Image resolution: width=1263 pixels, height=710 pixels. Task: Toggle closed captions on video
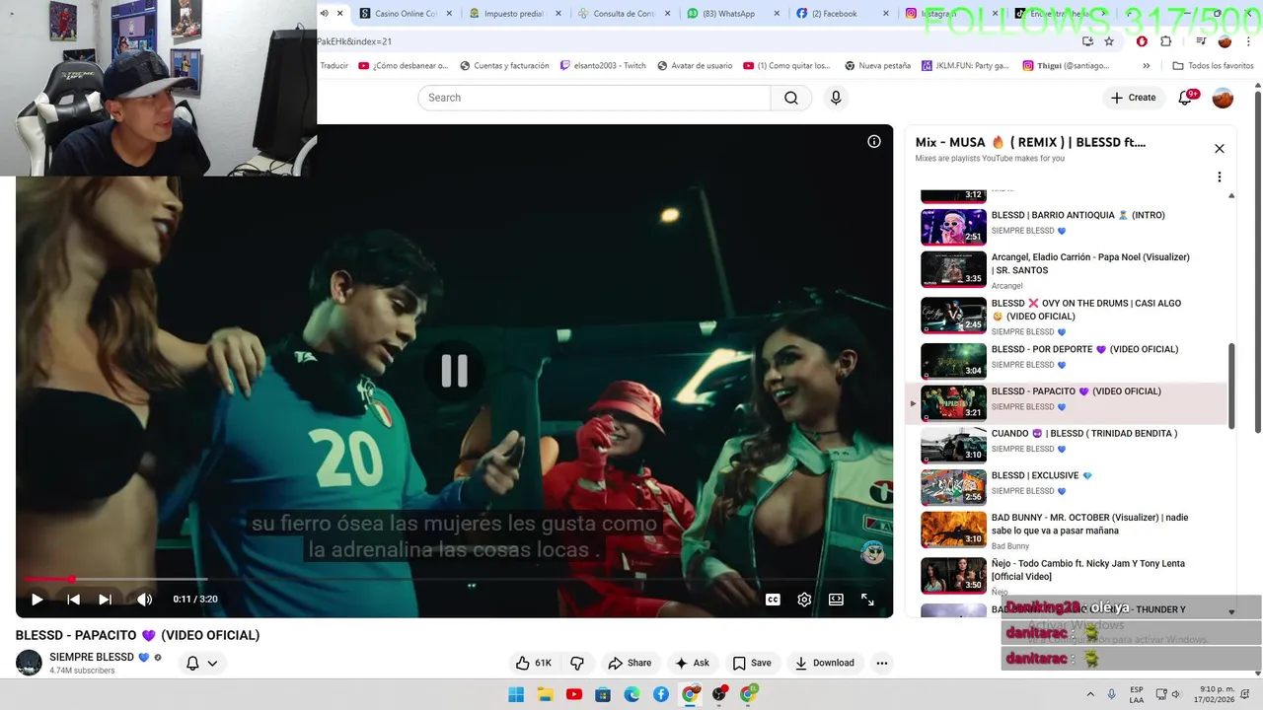[773, 599]
